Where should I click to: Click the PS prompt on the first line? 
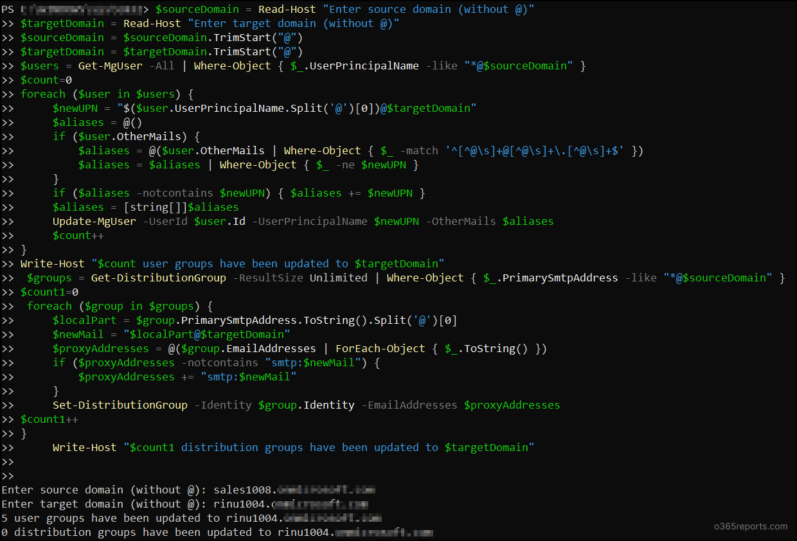click(x=8, y=9)
